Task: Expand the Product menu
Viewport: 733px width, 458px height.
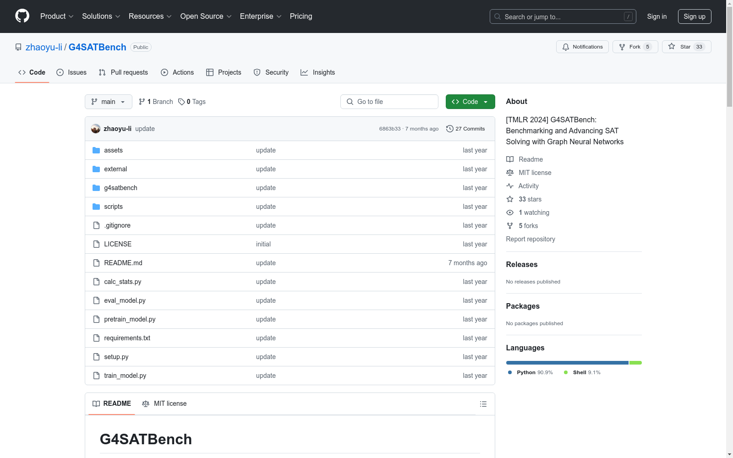Action: tap(57, 16)
